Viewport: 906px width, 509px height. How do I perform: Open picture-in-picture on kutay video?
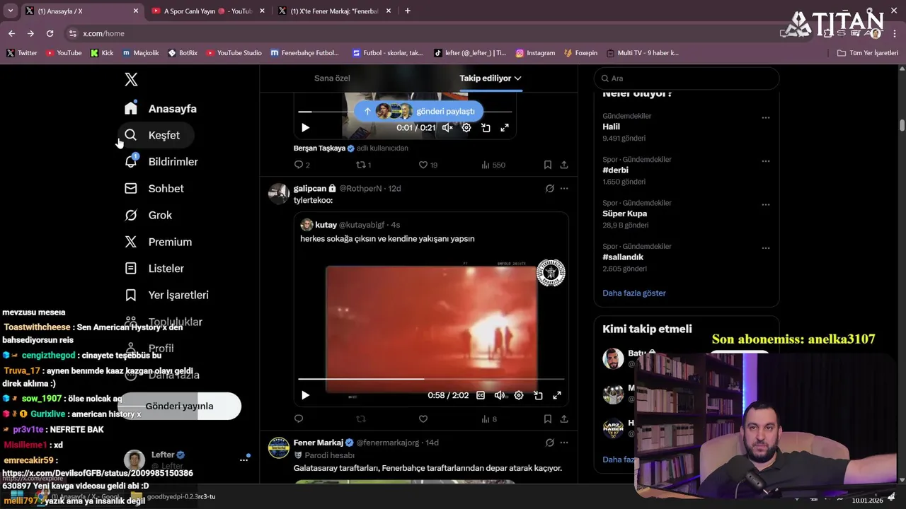(538, 395)
